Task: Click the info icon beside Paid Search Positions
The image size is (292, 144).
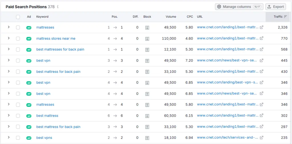Action: coord(58,7)
